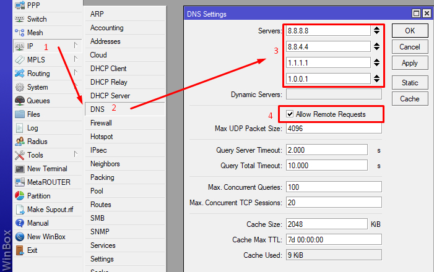Select SMB menu entry

[125, 218]
